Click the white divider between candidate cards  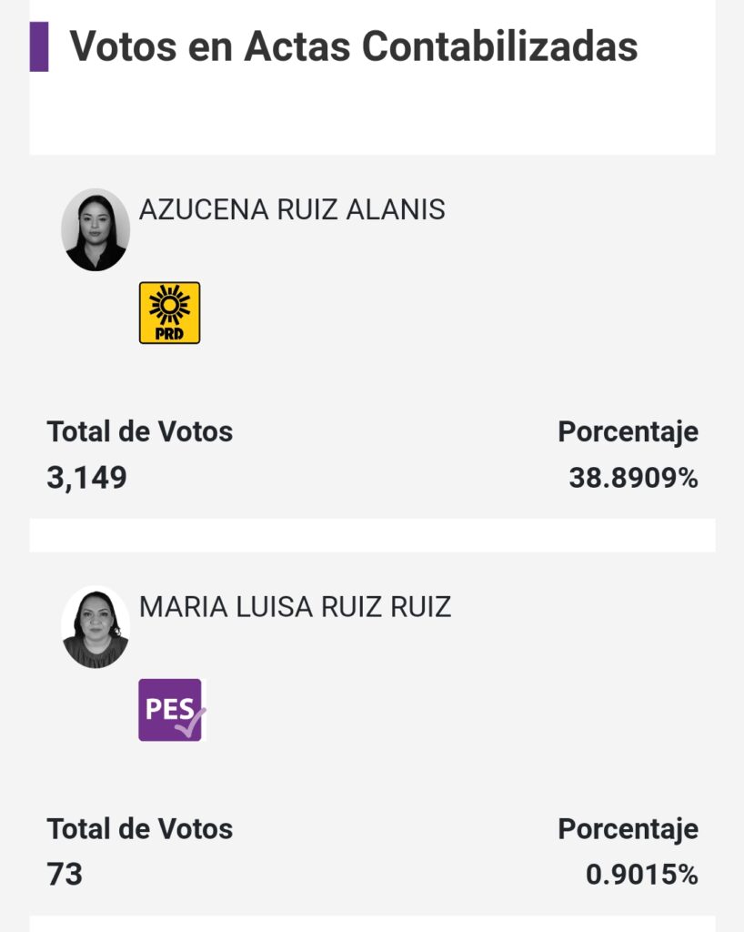(x=372, y=535)
